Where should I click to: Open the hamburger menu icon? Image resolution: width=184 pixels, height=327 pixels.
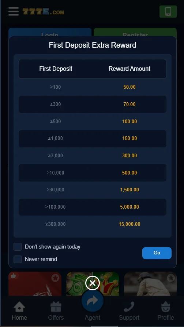click(14, 11)
